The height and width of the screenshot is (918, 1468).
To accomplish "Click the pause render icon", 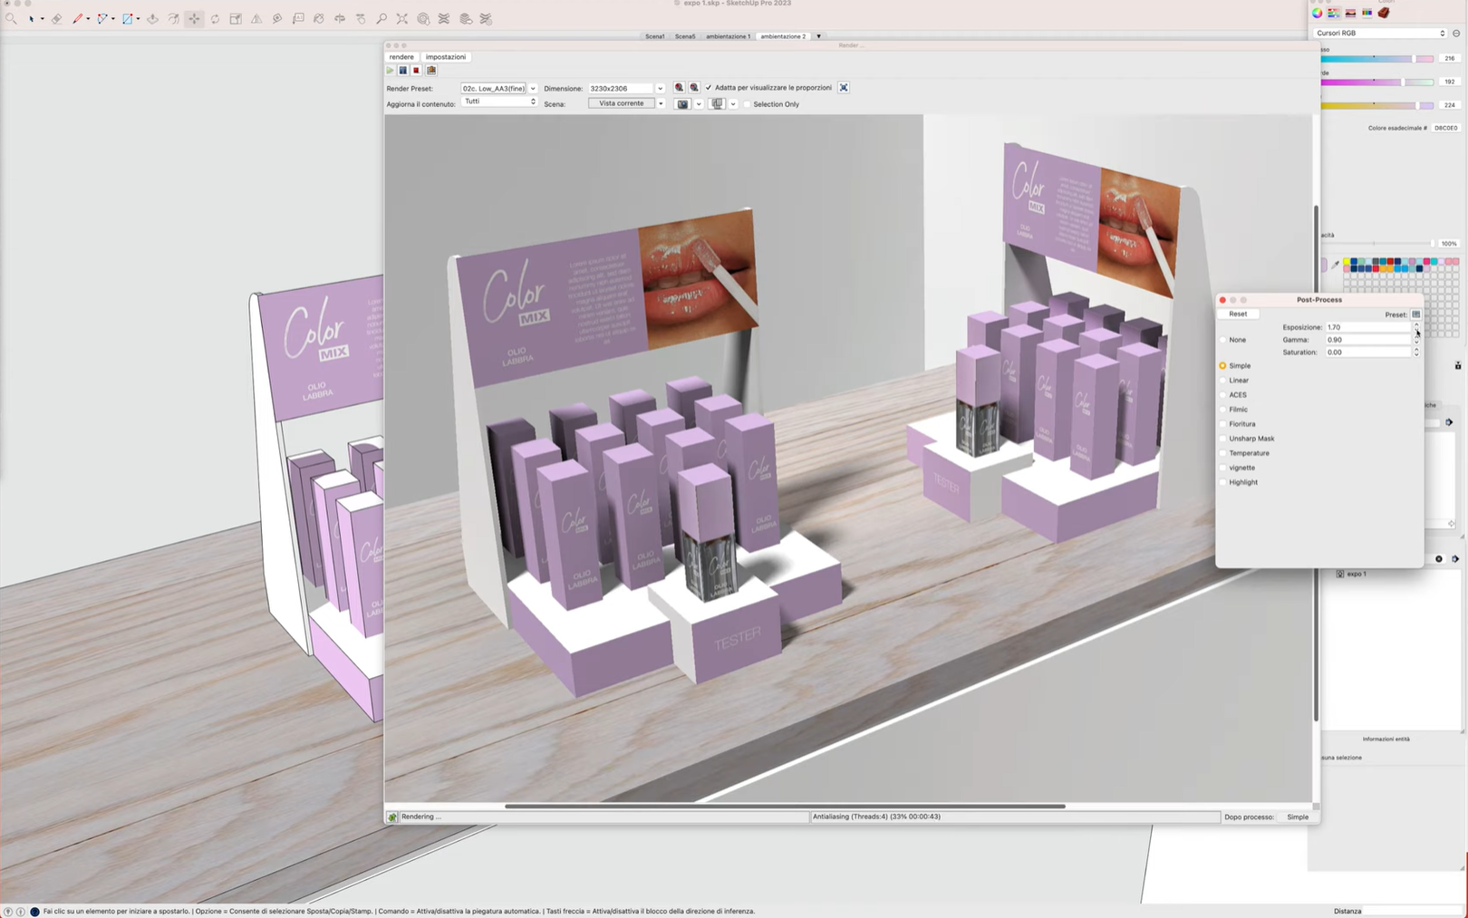I will tap(403, 71).
